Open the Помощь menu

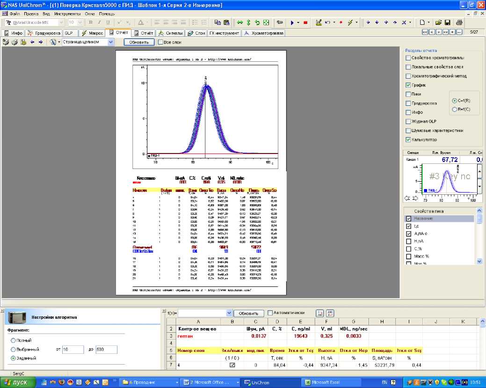point(107,14)
